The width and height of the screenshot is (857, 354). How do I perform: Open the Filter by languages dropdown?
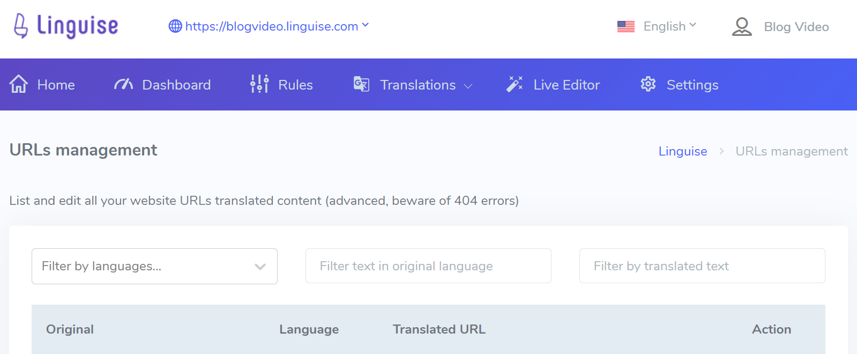pyautogui.click(x=154, y=266)
